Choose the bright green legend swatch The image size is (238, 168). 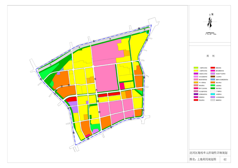click(213, 85)
